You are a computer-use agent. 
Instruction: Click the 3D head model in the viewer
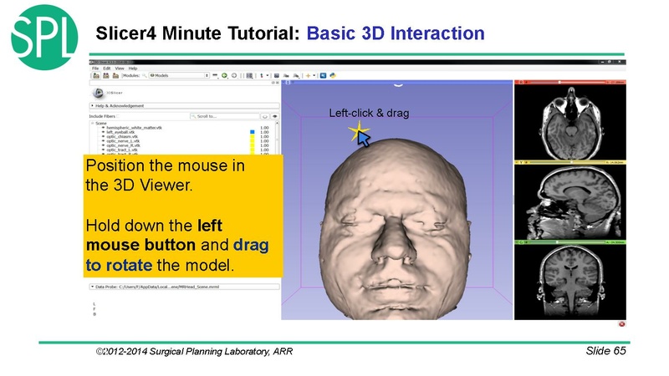tap(395, 231)
